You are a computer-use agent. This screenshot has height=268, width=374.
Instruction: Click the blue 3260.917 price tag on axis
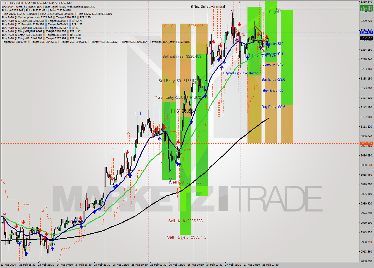click(x=366, y=32)
